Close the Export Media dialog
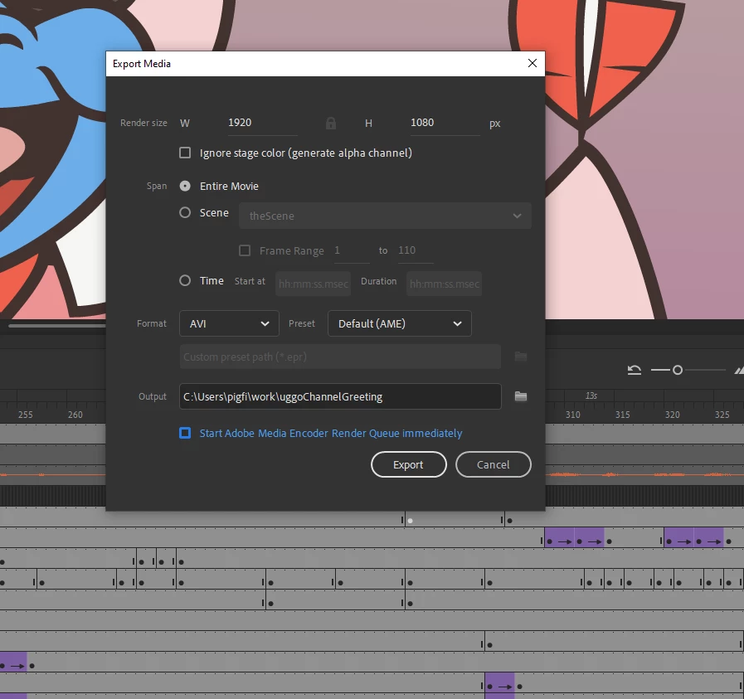This screenshot has width=744, height=699. click(532, 63)
